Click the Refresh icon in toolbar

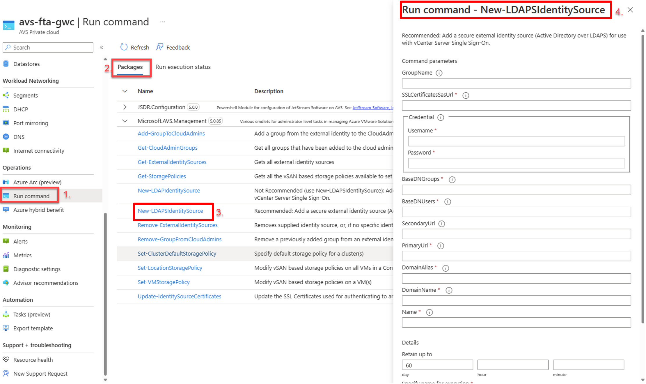(124, 47)
